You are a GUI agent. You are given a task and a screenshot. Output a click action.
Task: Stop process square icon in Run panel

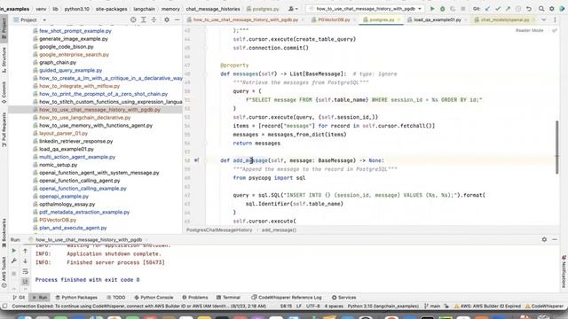pos(14,274)
